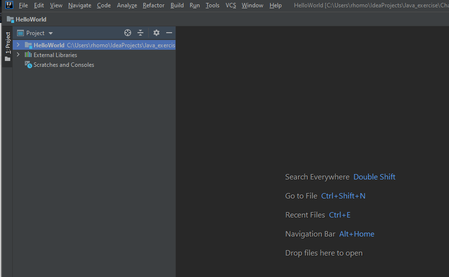Select External Libraries in the tree
Image resolution: width=449 pixels, height=277 pixels.
(x=55, y=55)
